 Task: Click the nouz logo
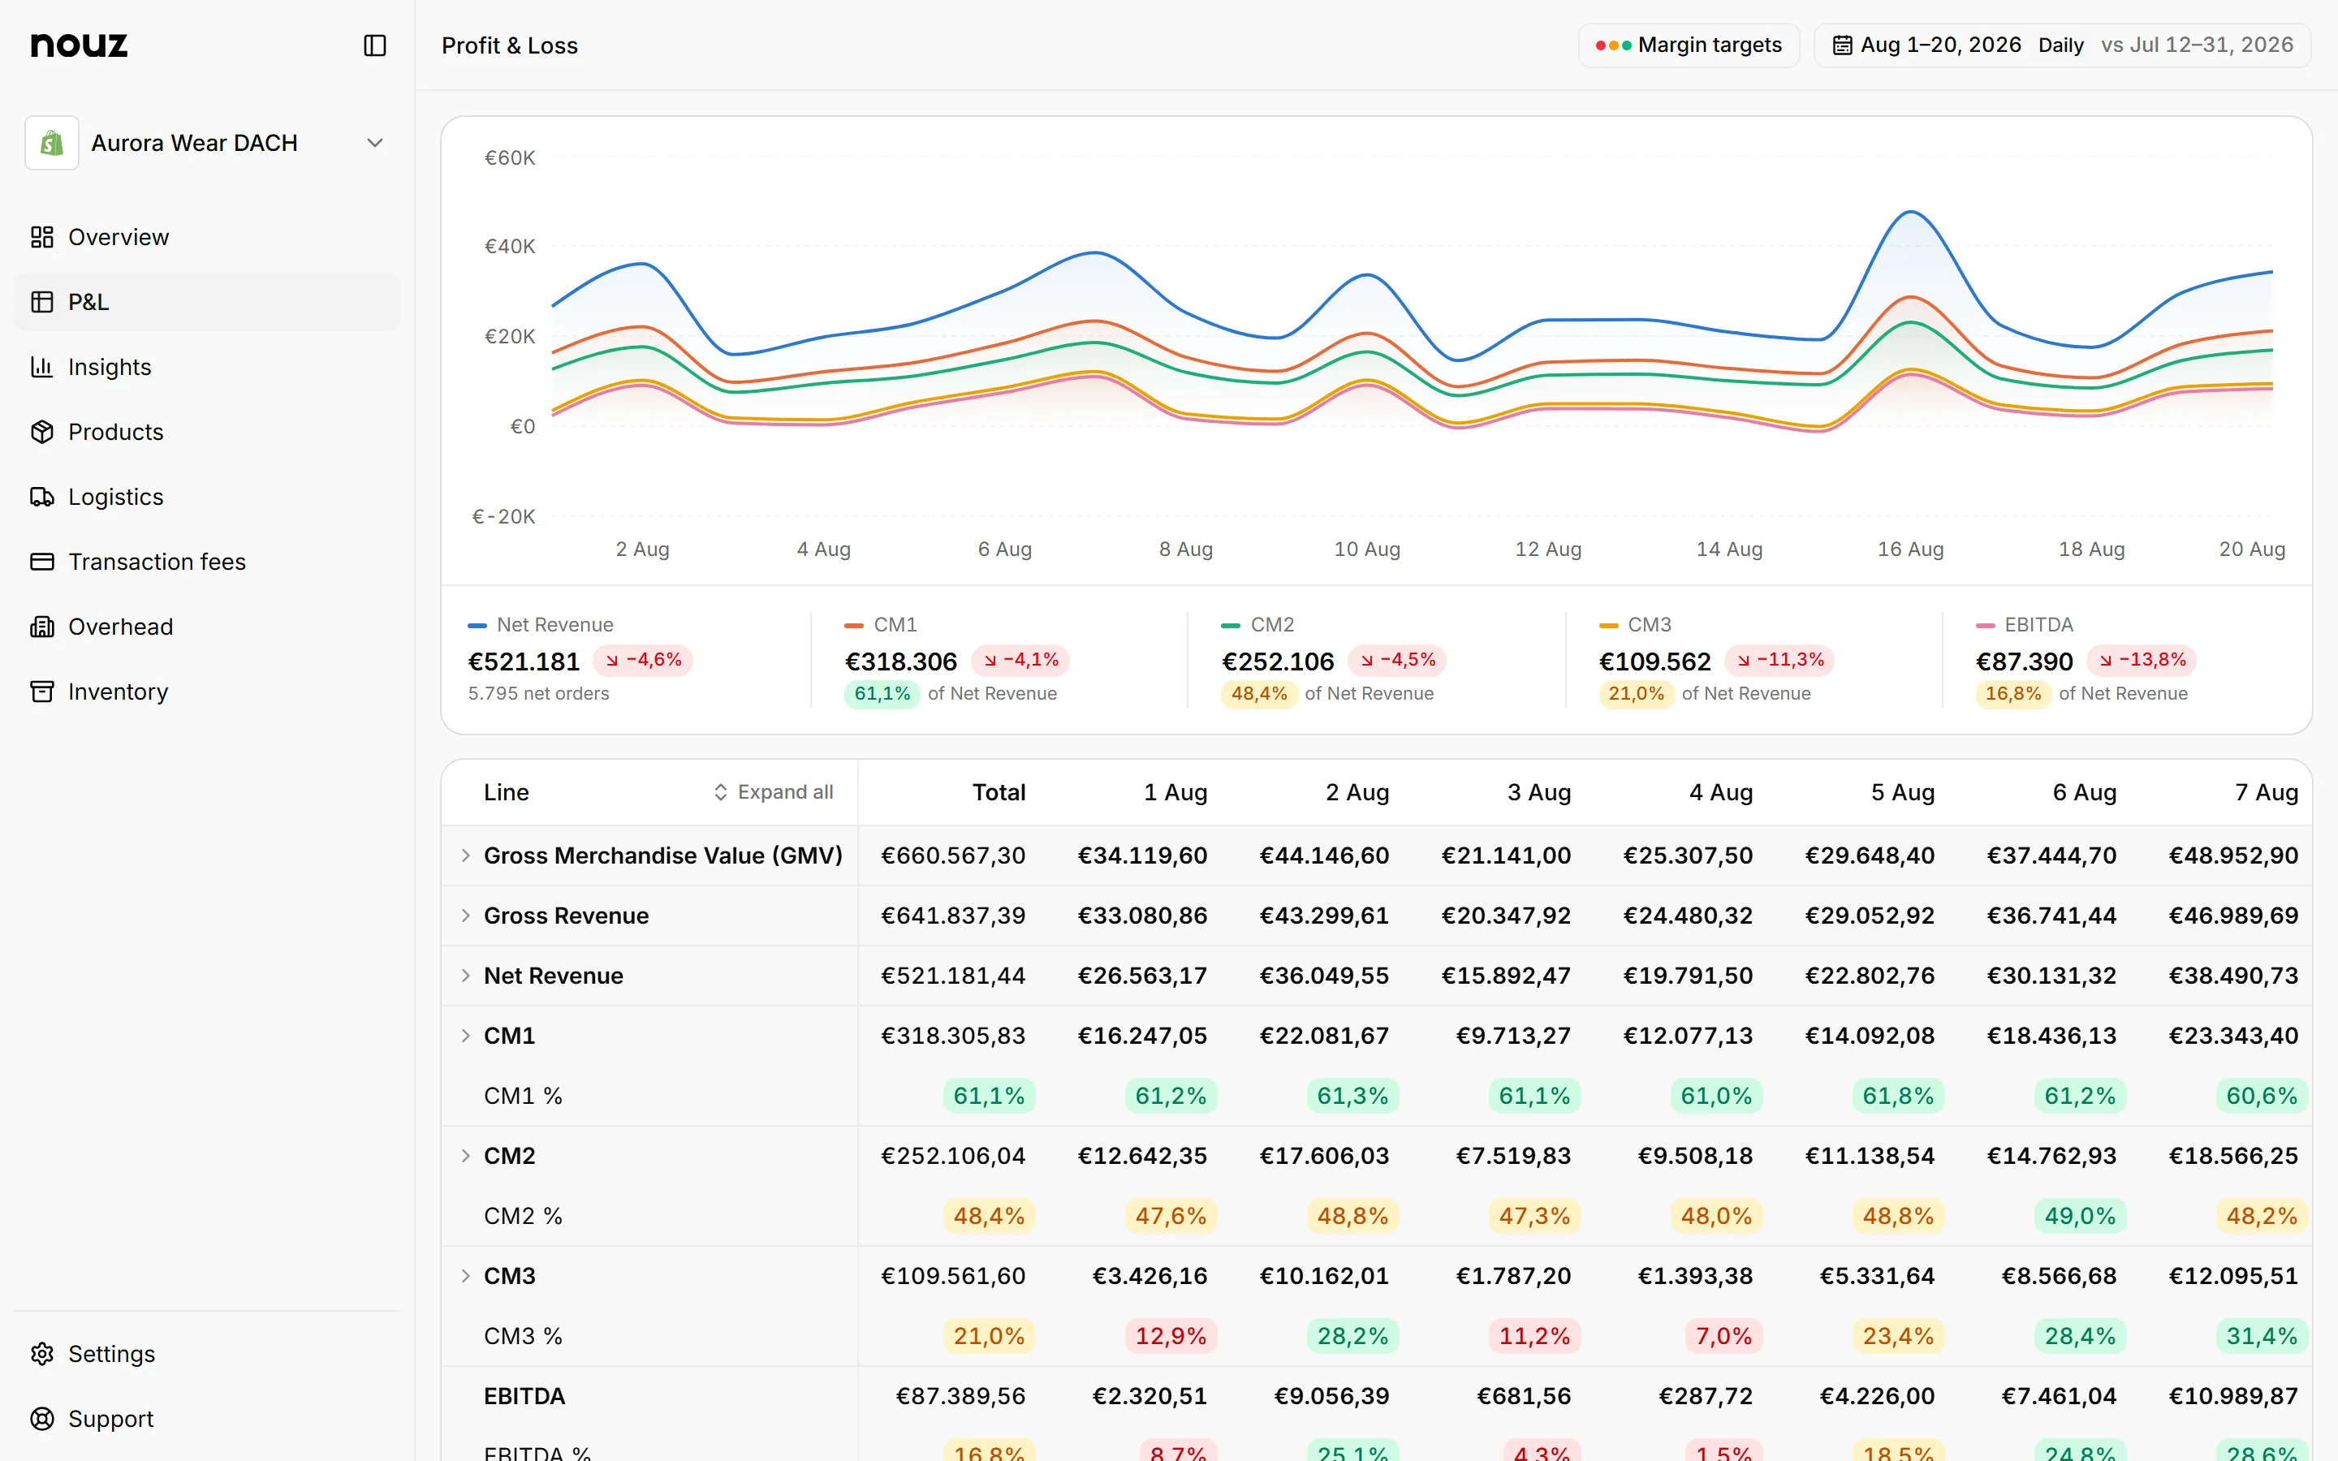click(x=80, y=45)
